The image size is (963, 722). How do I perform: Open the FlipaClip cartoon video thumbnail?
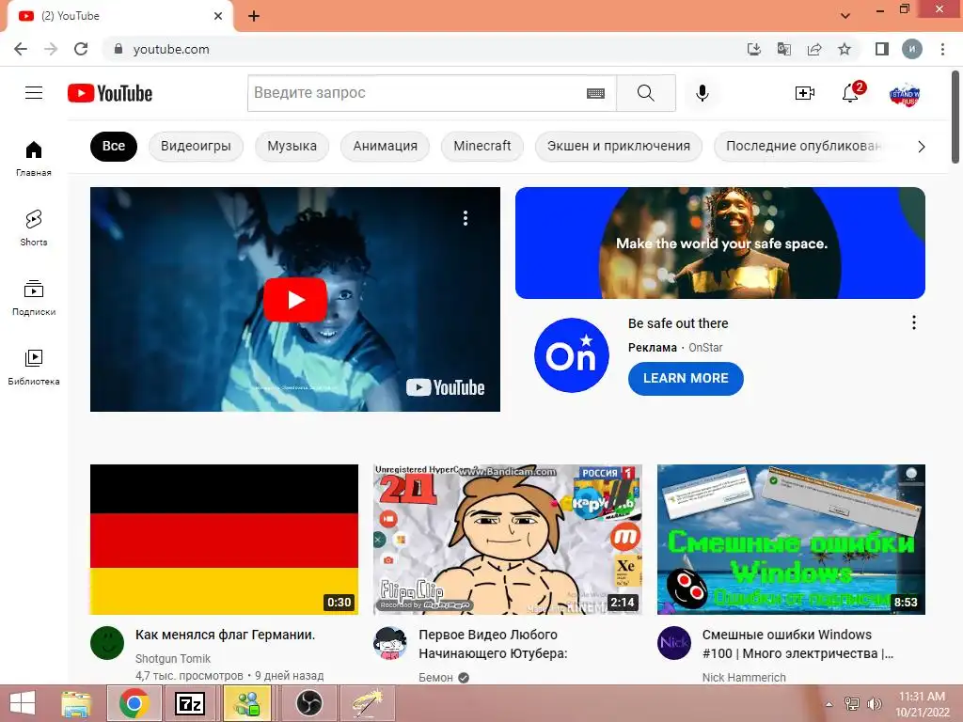pos(507,540)
